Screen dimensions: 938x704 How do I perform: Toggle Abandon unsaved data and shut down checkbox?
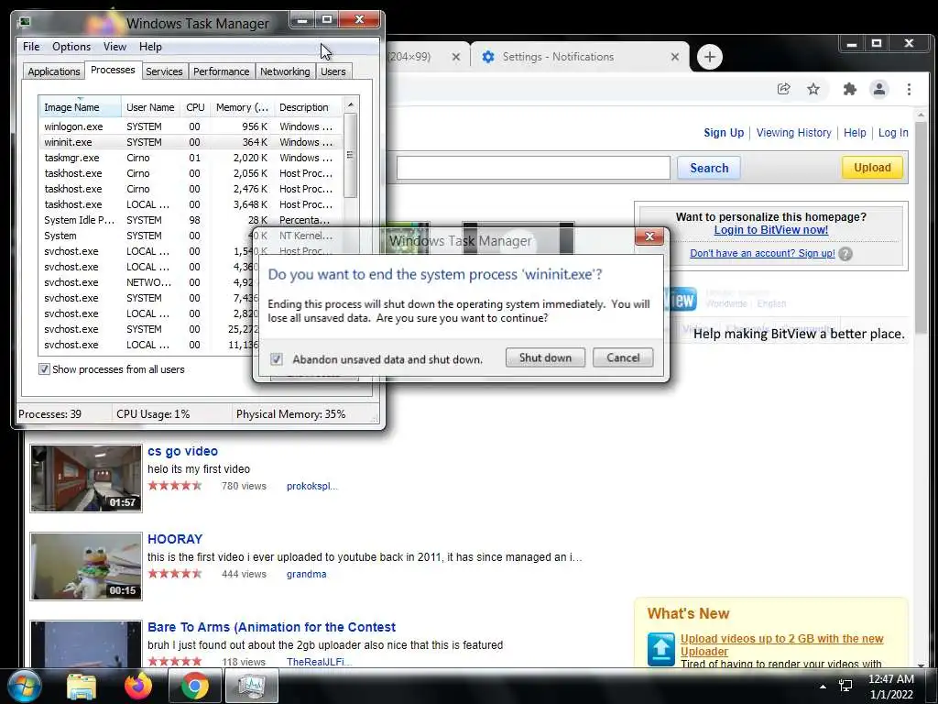click(x=277, y=359)
